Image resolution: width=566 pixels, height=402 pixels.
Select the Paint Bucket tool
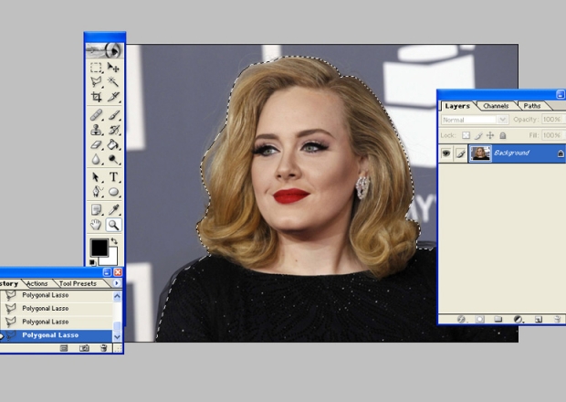click(114, 144)
